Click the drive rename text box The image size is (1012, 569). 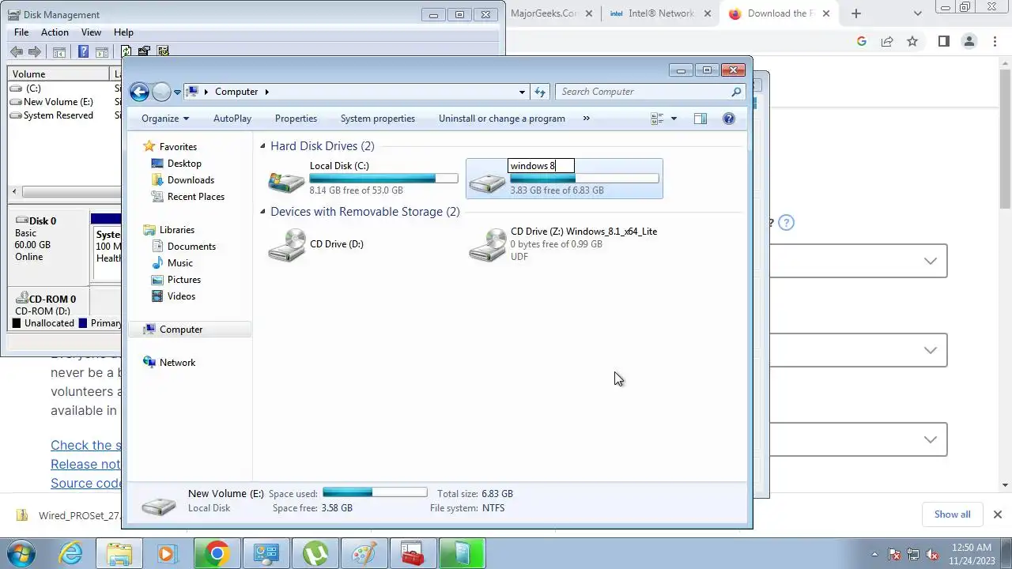coord(541,166)
